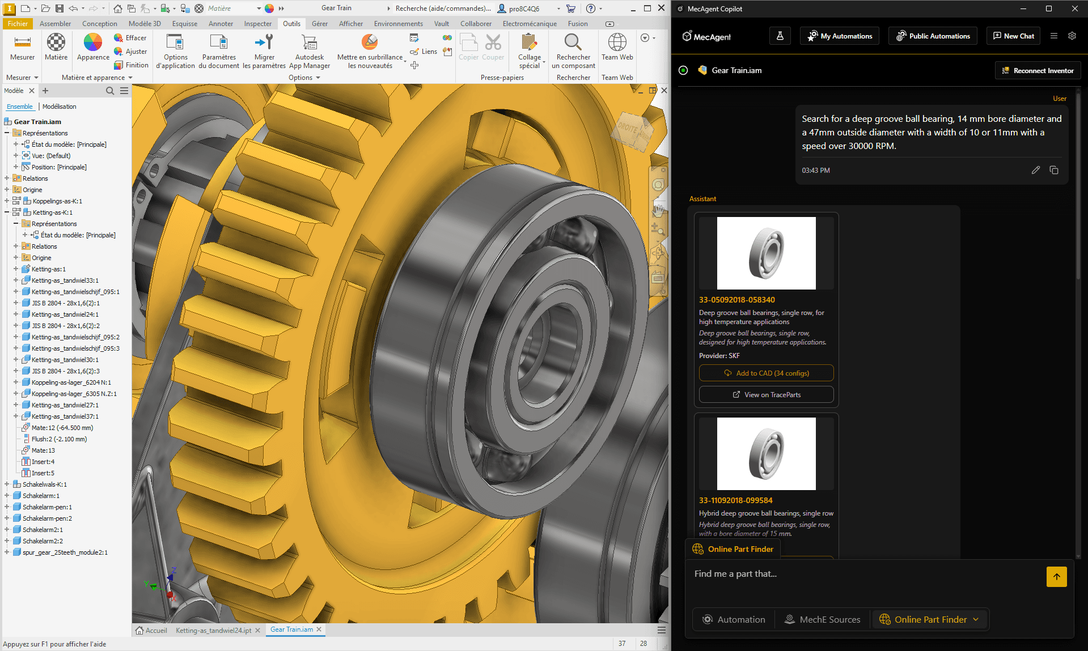Open the Matière material browser in ribbon

pos(56,47)
